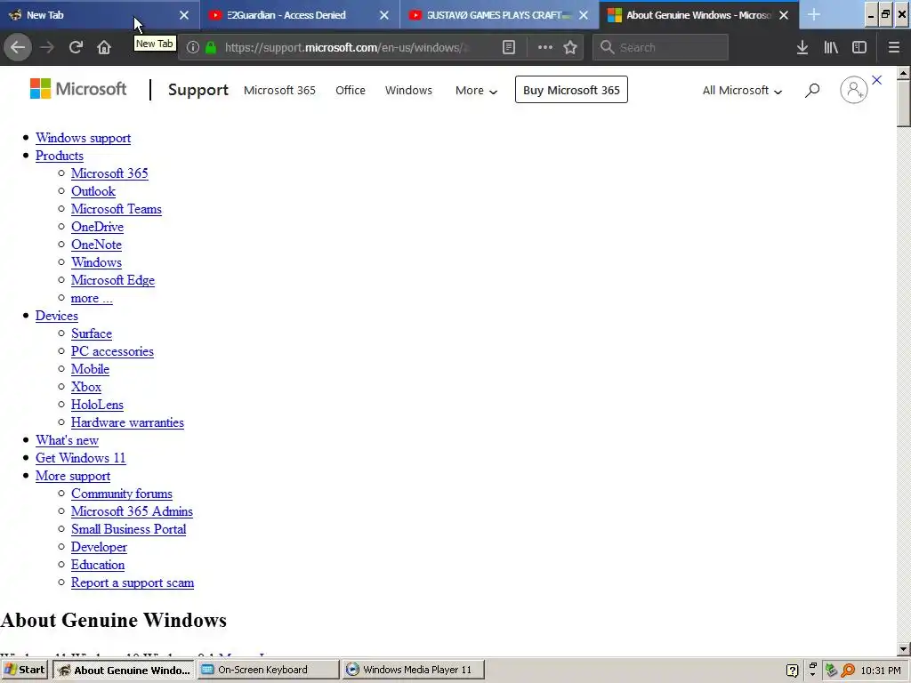Dismiss the blue X near account icon
This screenshot has height=683, width=911.
pos(876,80)
